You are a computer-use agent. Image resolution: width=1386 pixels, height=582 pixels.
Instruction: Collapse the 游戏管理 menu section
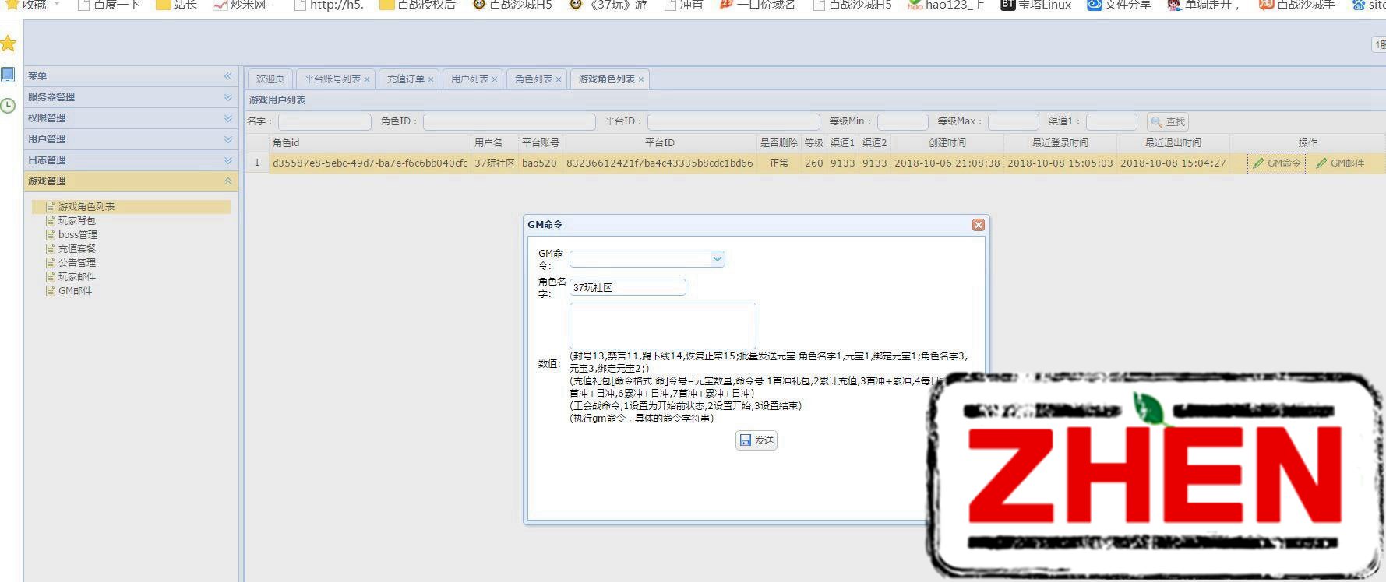[x=227, y=181]
